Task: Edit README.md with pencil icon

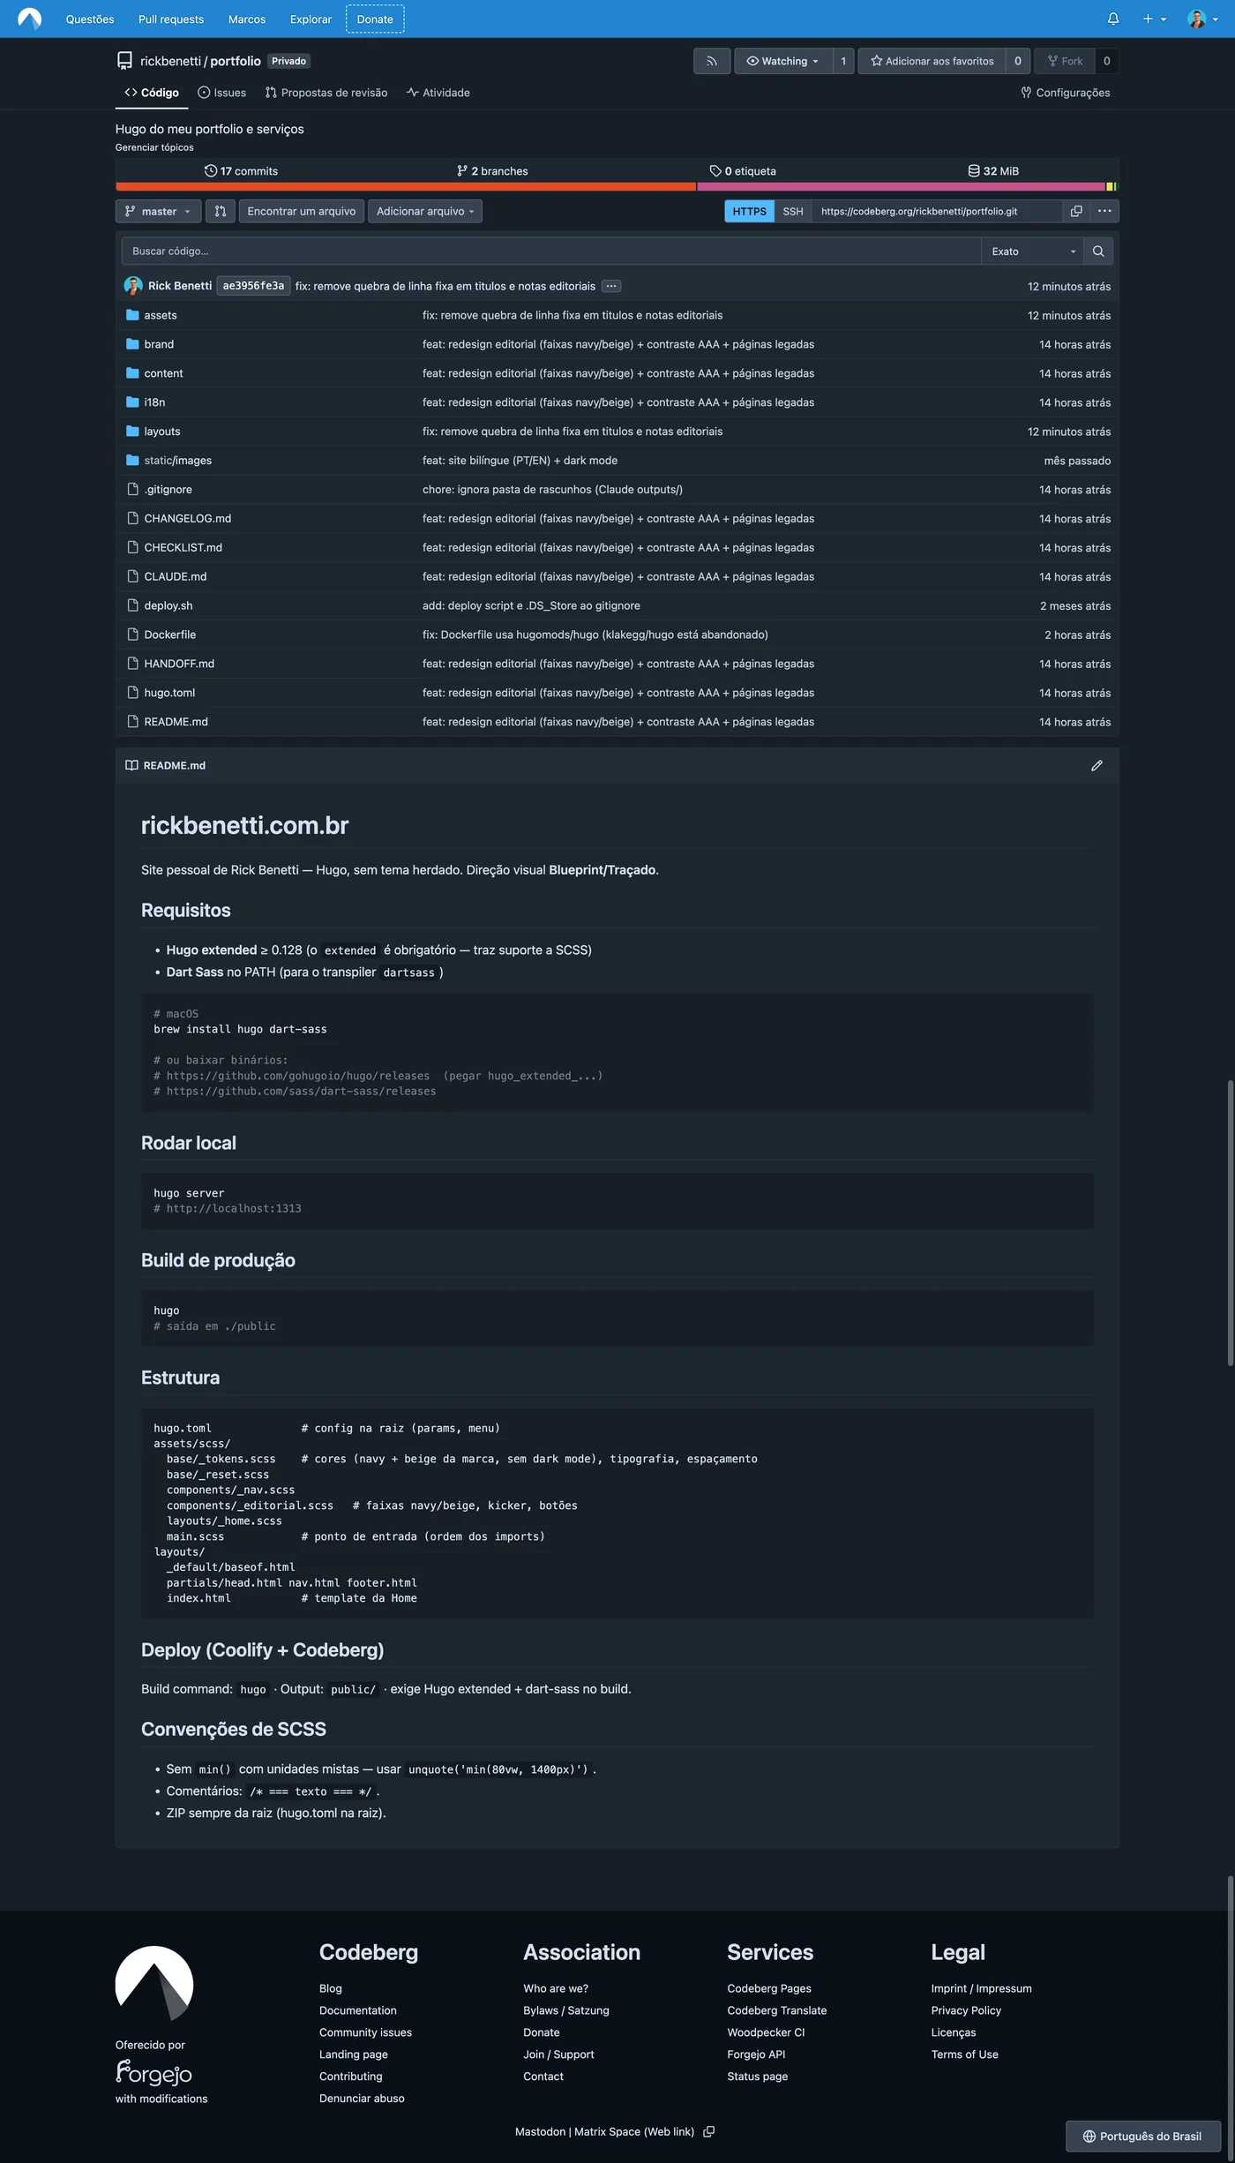Action: (x=1097, y=765)
